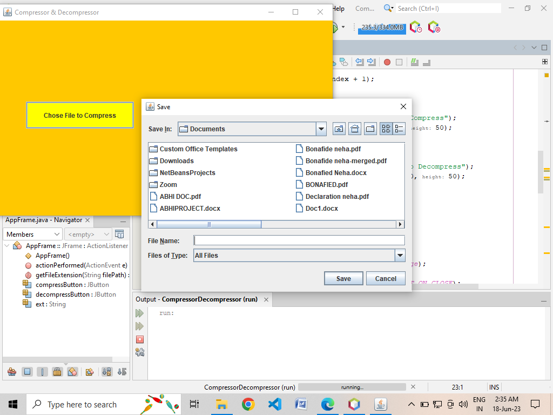This screenshot has width=553, height=415.
Task: Toggle Fully Qualified Names in Navigator
Action: tap(90, 372)
